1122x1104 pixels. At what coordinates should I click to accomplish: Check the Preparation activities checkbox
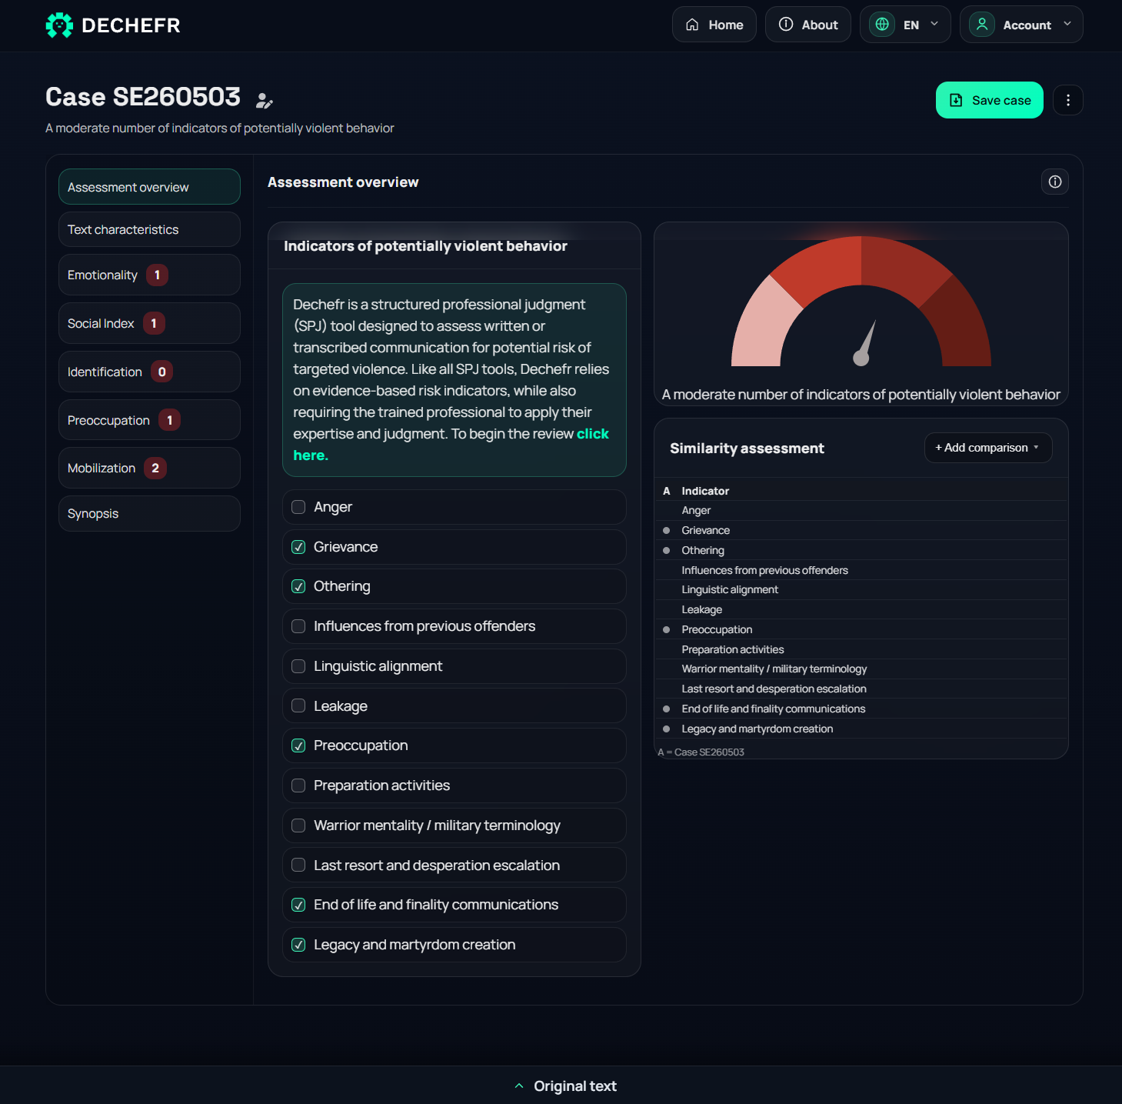coord(298,785)
